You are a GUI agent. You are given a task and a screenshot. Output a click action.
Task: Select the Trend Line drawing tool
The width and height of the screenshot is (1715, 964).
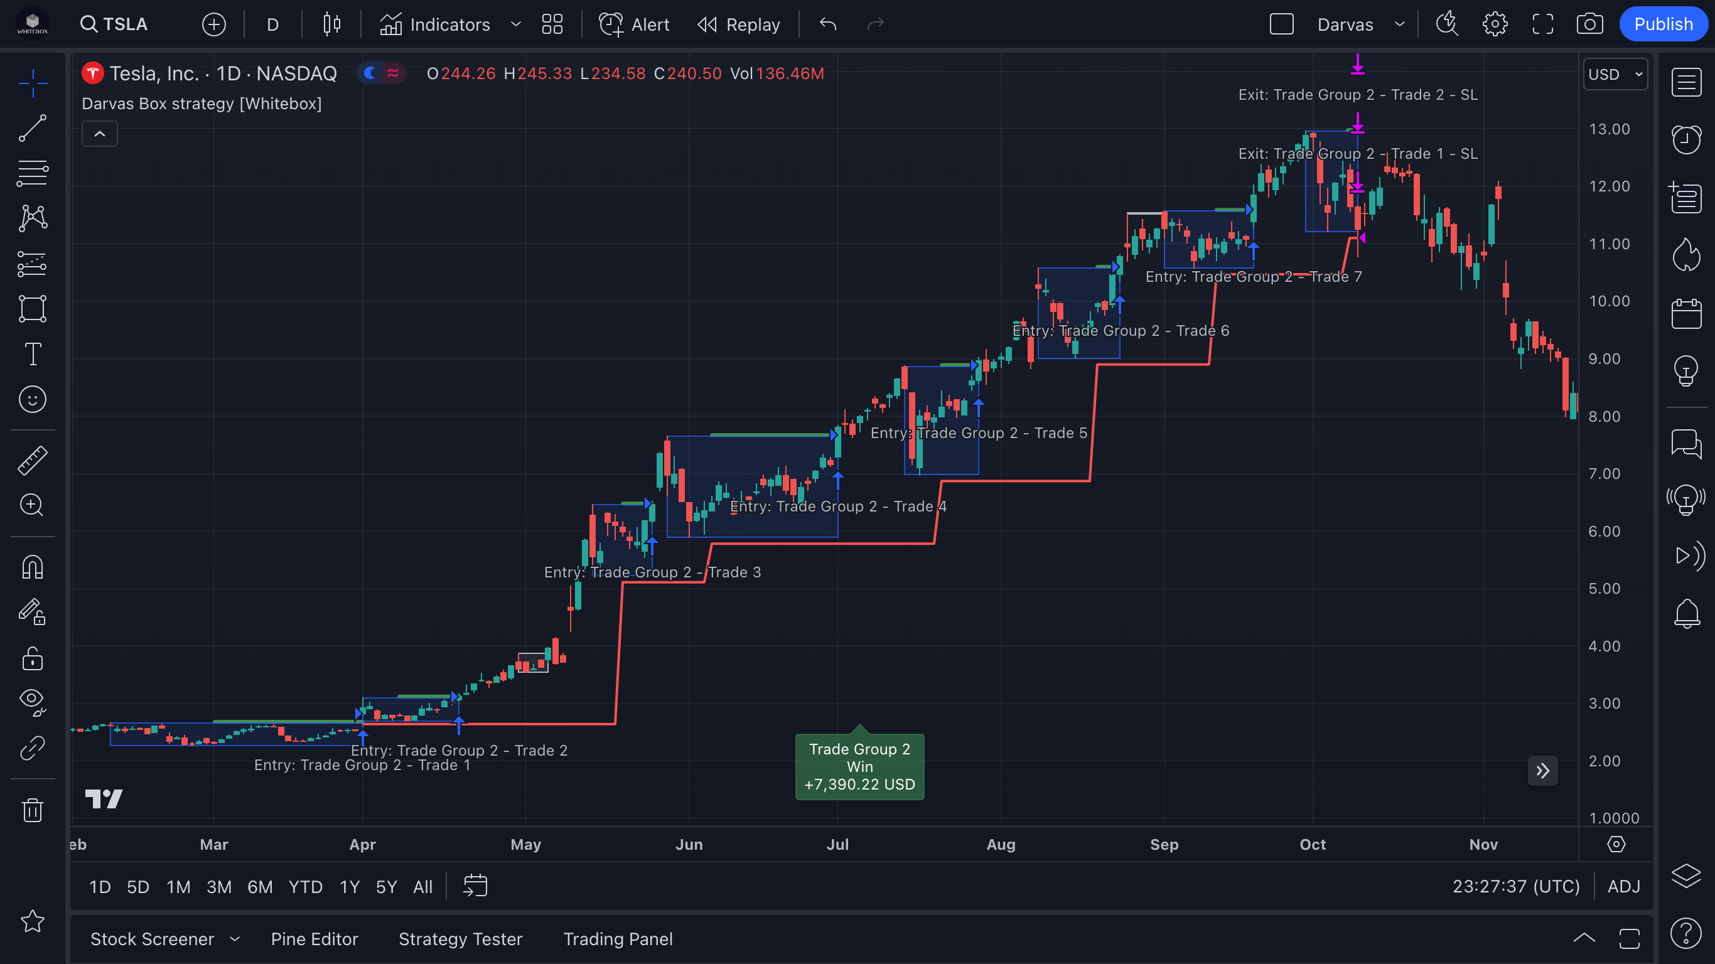click(x=31, y=128)
